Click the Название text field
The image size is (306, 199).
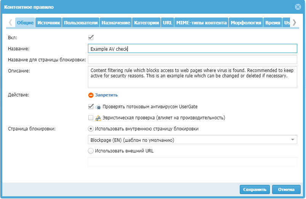tap(192, 48)
